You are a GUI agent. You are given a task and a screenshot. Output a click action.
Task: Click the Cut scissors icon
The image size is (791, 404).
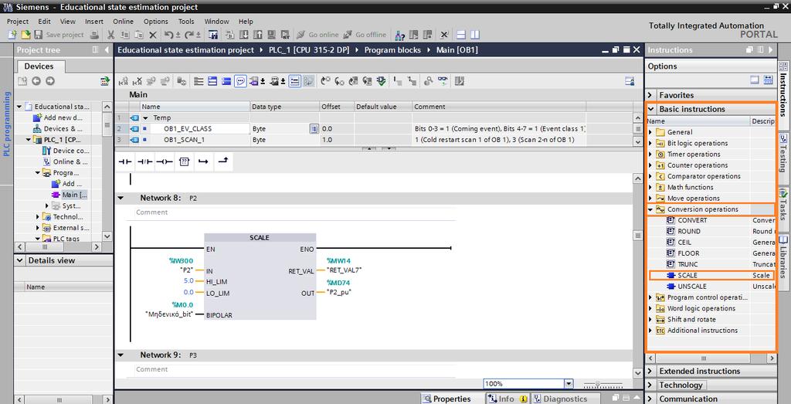click(x=111, y=35)
